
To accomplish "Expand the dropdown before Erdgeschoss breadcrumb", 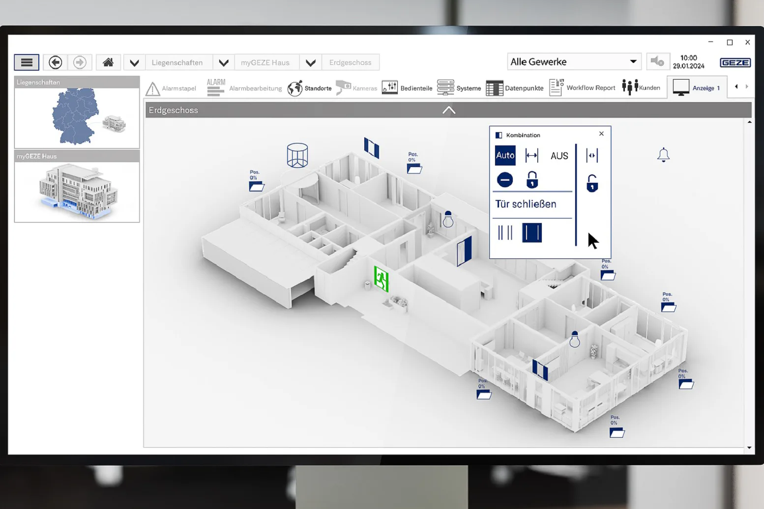I will [x=311, y=63].
